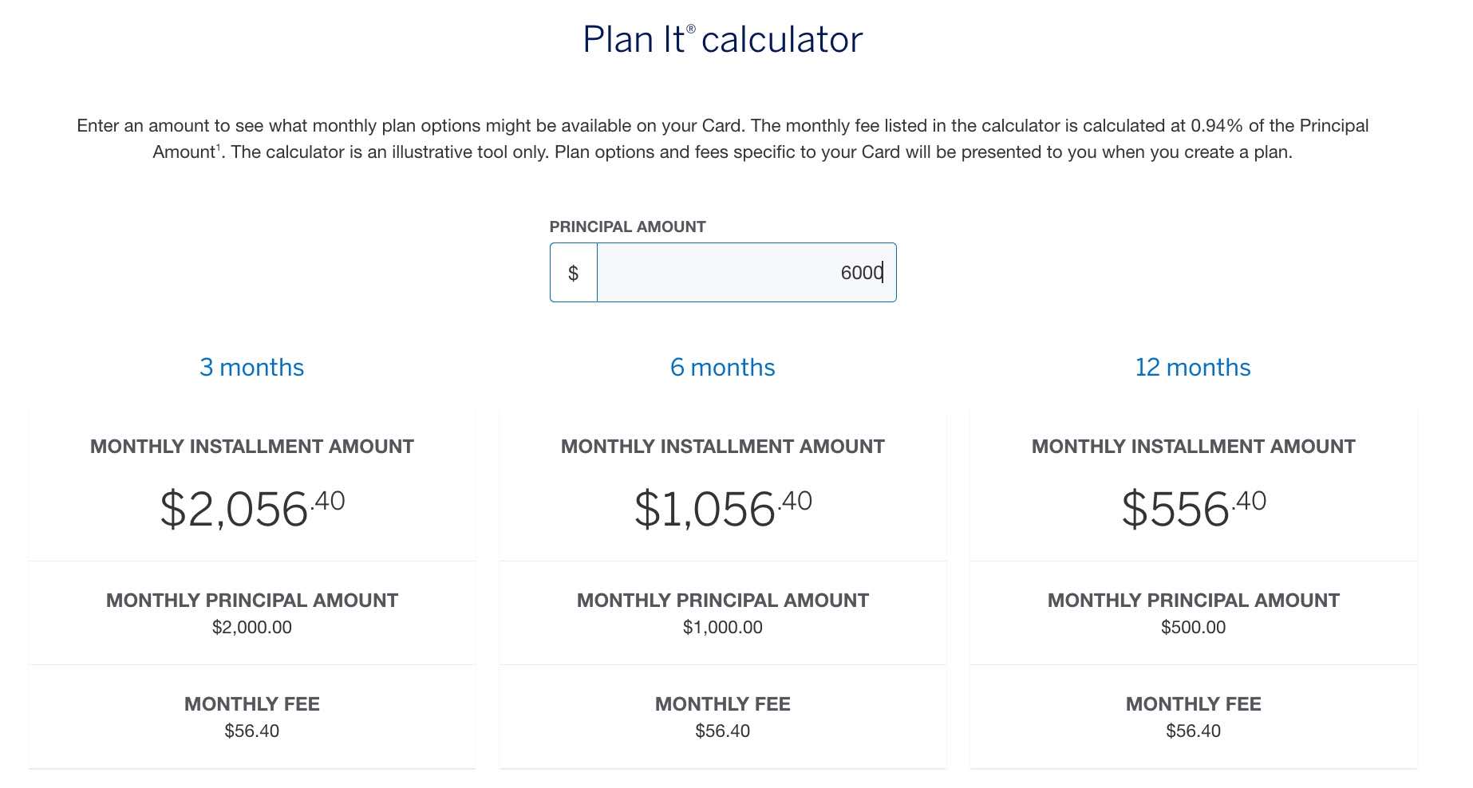Screen dimensions: 1473x788
Task: Select the 12-month Monthly Principal Amount row
Action: click(1192, 613)
